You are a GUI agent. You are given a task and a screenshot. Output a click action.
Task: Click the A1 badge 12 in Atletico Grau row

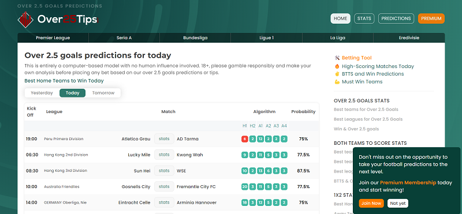260,139
